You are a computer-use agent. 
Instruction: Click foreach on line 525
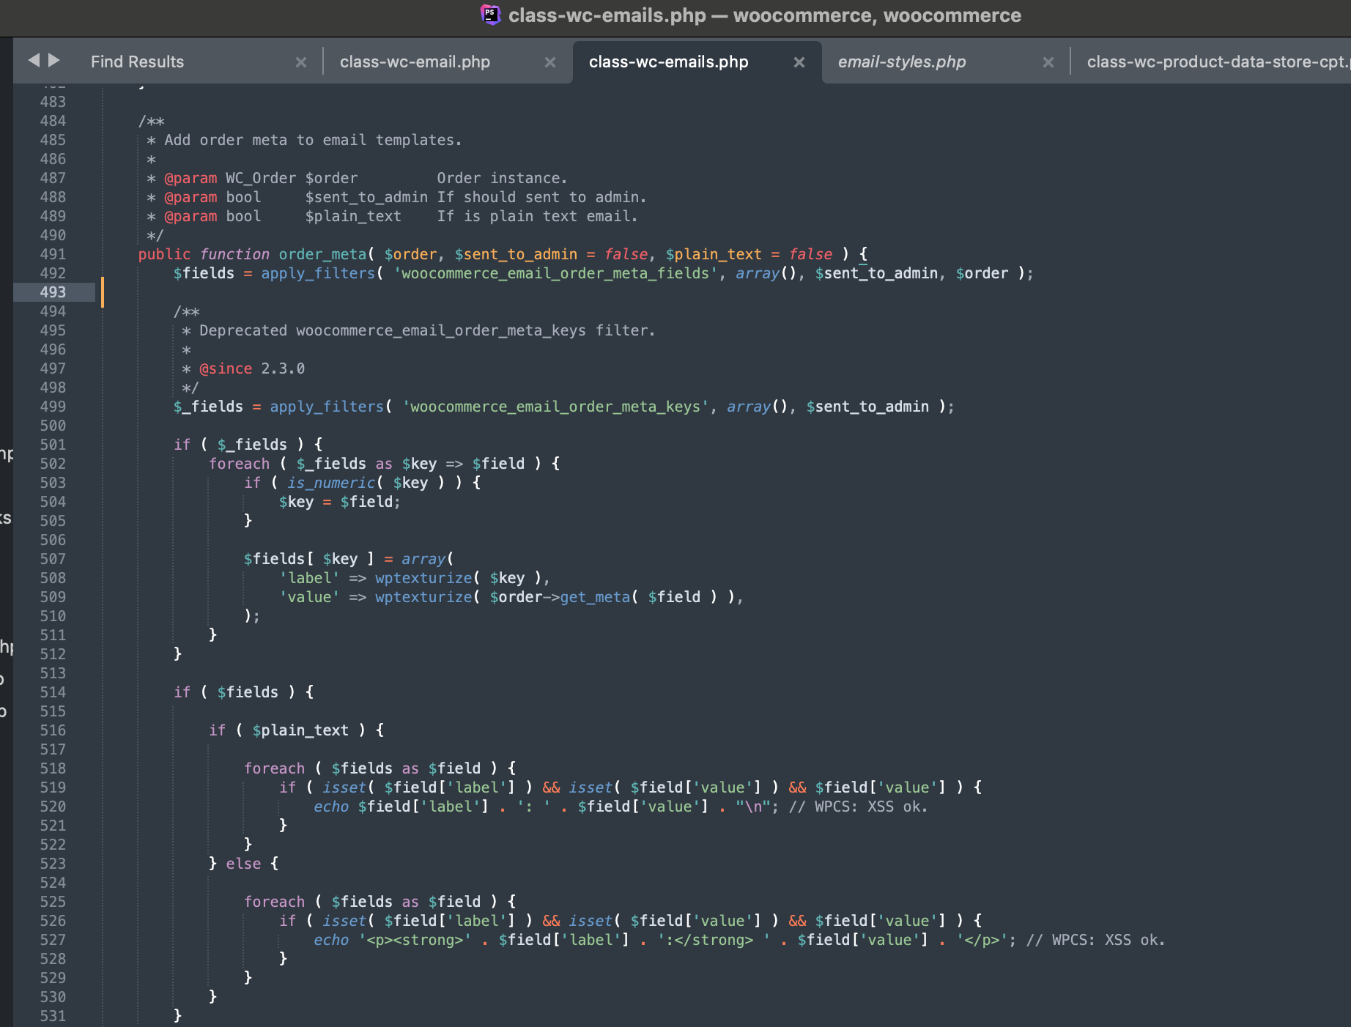pos(274,902)
